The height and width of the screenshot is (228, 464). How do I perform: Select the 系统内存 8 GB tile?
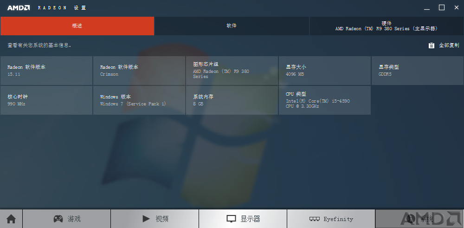[x=232, y=100]
